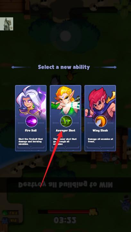Click the left arrow decoration beside heading
This screenshot has width=131, height=232.
(x=21, y=67)
